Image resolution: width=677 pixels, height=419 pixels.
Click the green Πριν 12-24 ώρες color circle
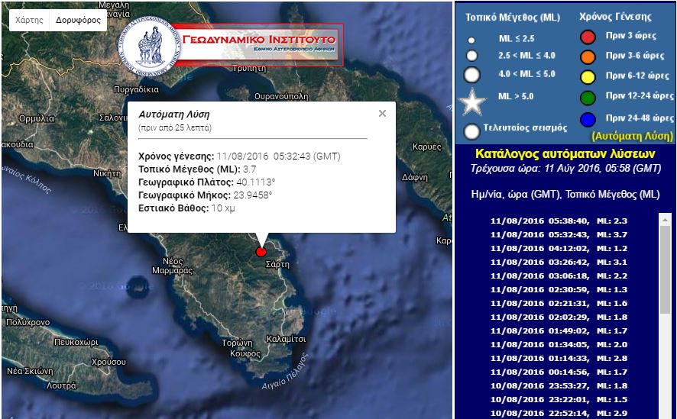pyautogui.click(x=588, y=98)
